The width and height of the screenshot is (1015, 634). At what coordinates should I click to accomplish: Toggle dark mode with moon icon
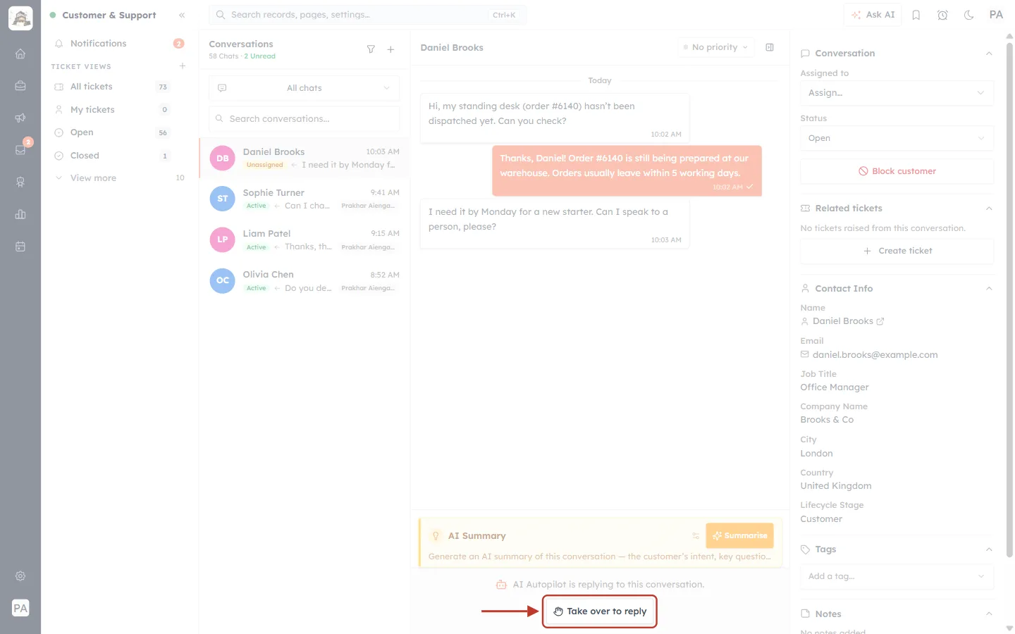coord(969,15)
